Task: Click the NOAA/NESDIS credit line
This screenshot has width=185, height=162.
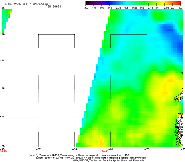Action: (x=108, y=161)
